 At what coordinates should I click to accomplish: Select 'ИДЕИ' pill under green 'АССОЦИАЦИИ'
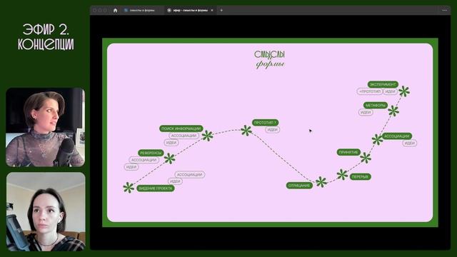pyautogui.click(x=409, y=143)
